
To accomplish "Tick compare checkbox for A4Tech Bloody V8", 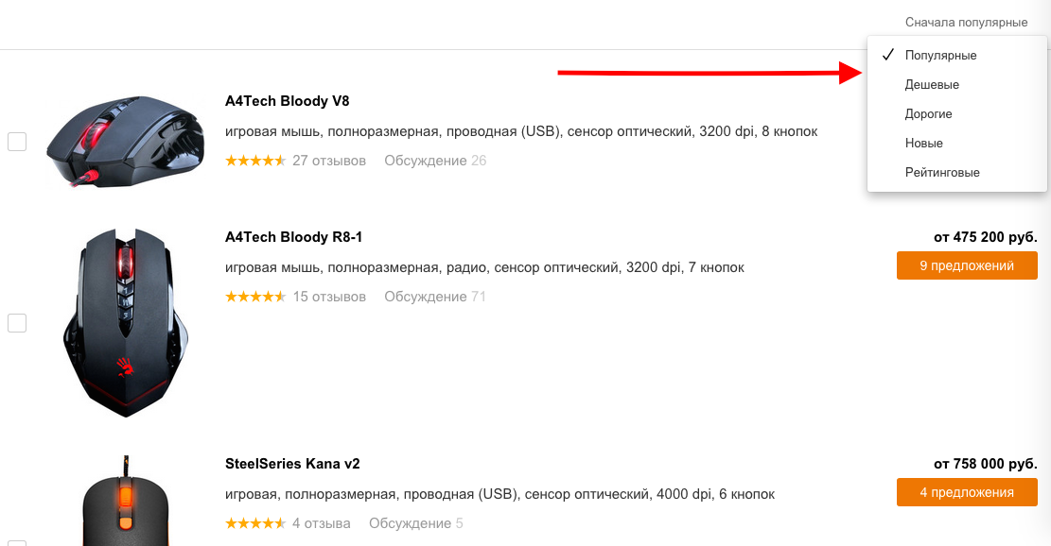I will coord(17,142).
